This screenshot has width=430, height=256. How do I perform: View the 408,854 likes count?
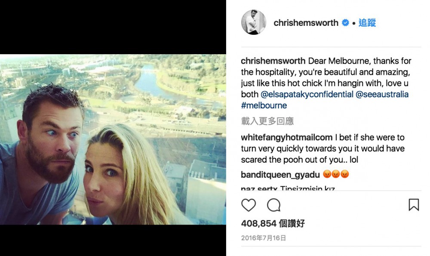coord(273,223)
